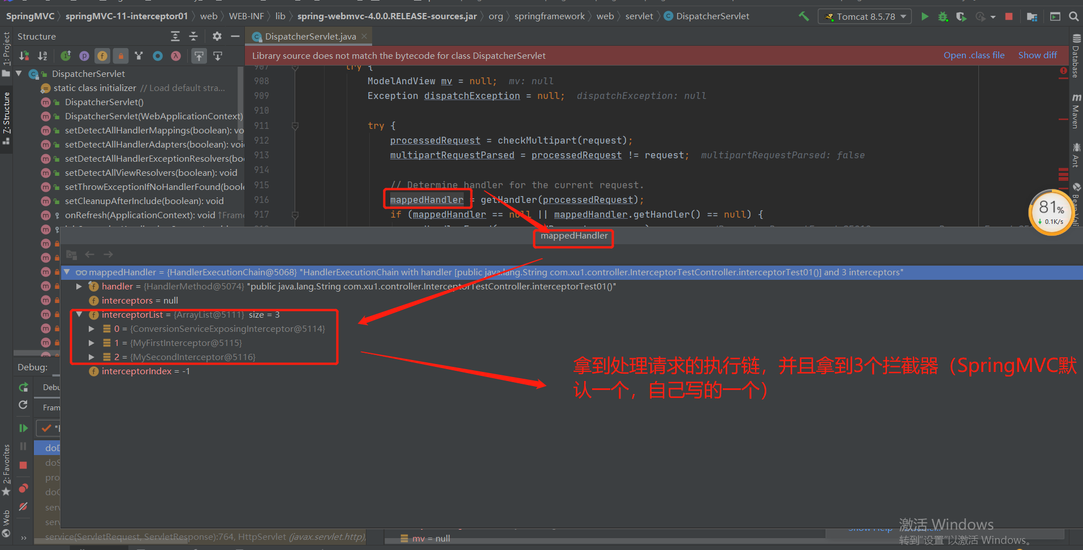Viewport: 1083px width, 550px height.
Task: Toggle show properties filter in Structure
Action: point(84,56)
